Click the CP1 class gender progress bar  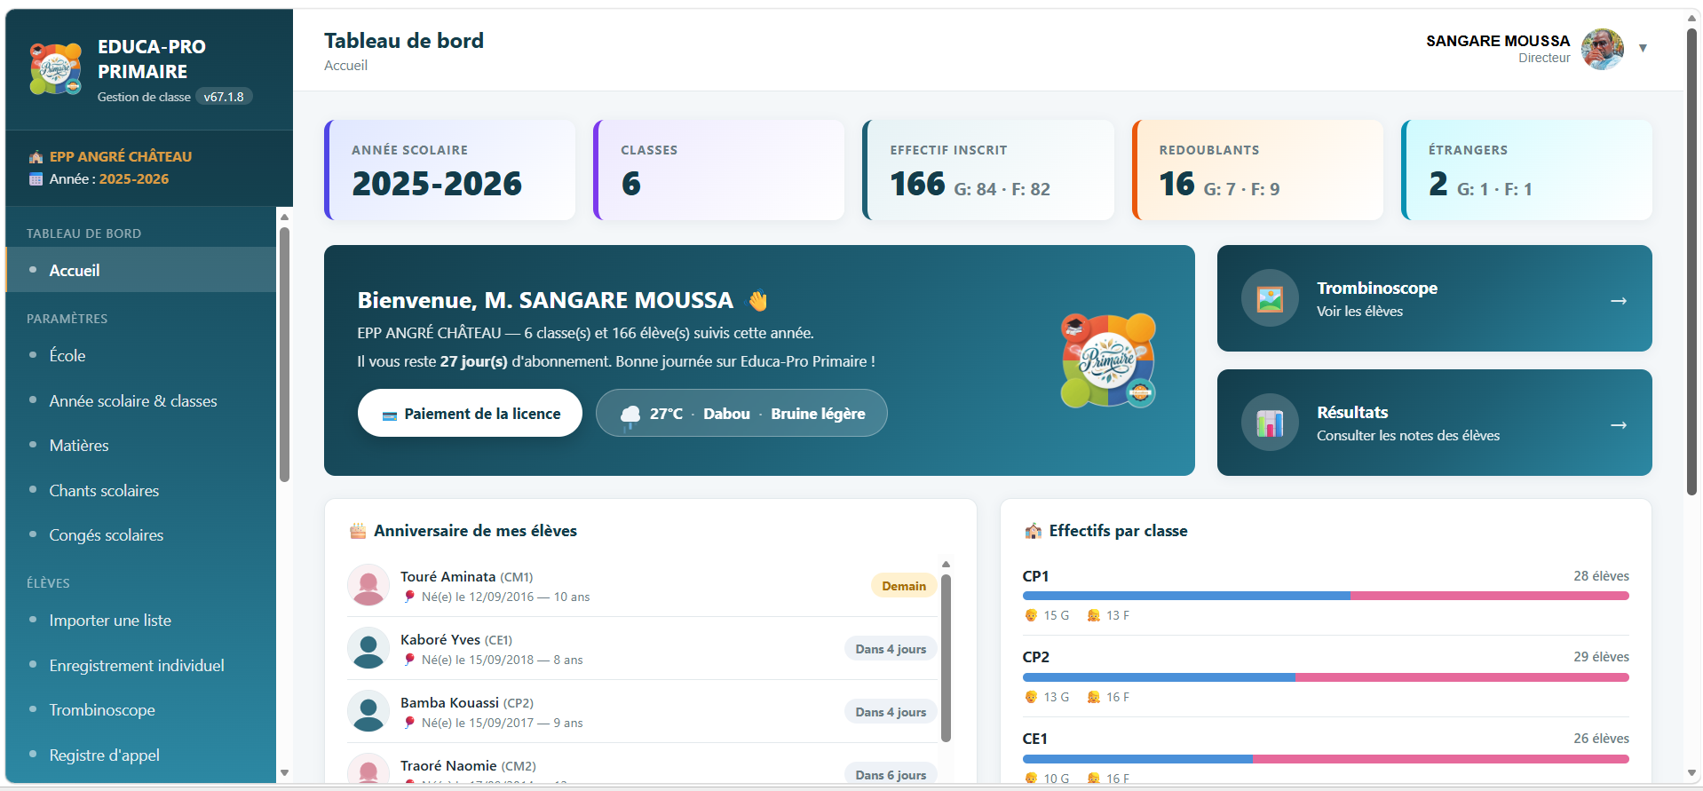pyautogui.click(x=1326, y=596)
